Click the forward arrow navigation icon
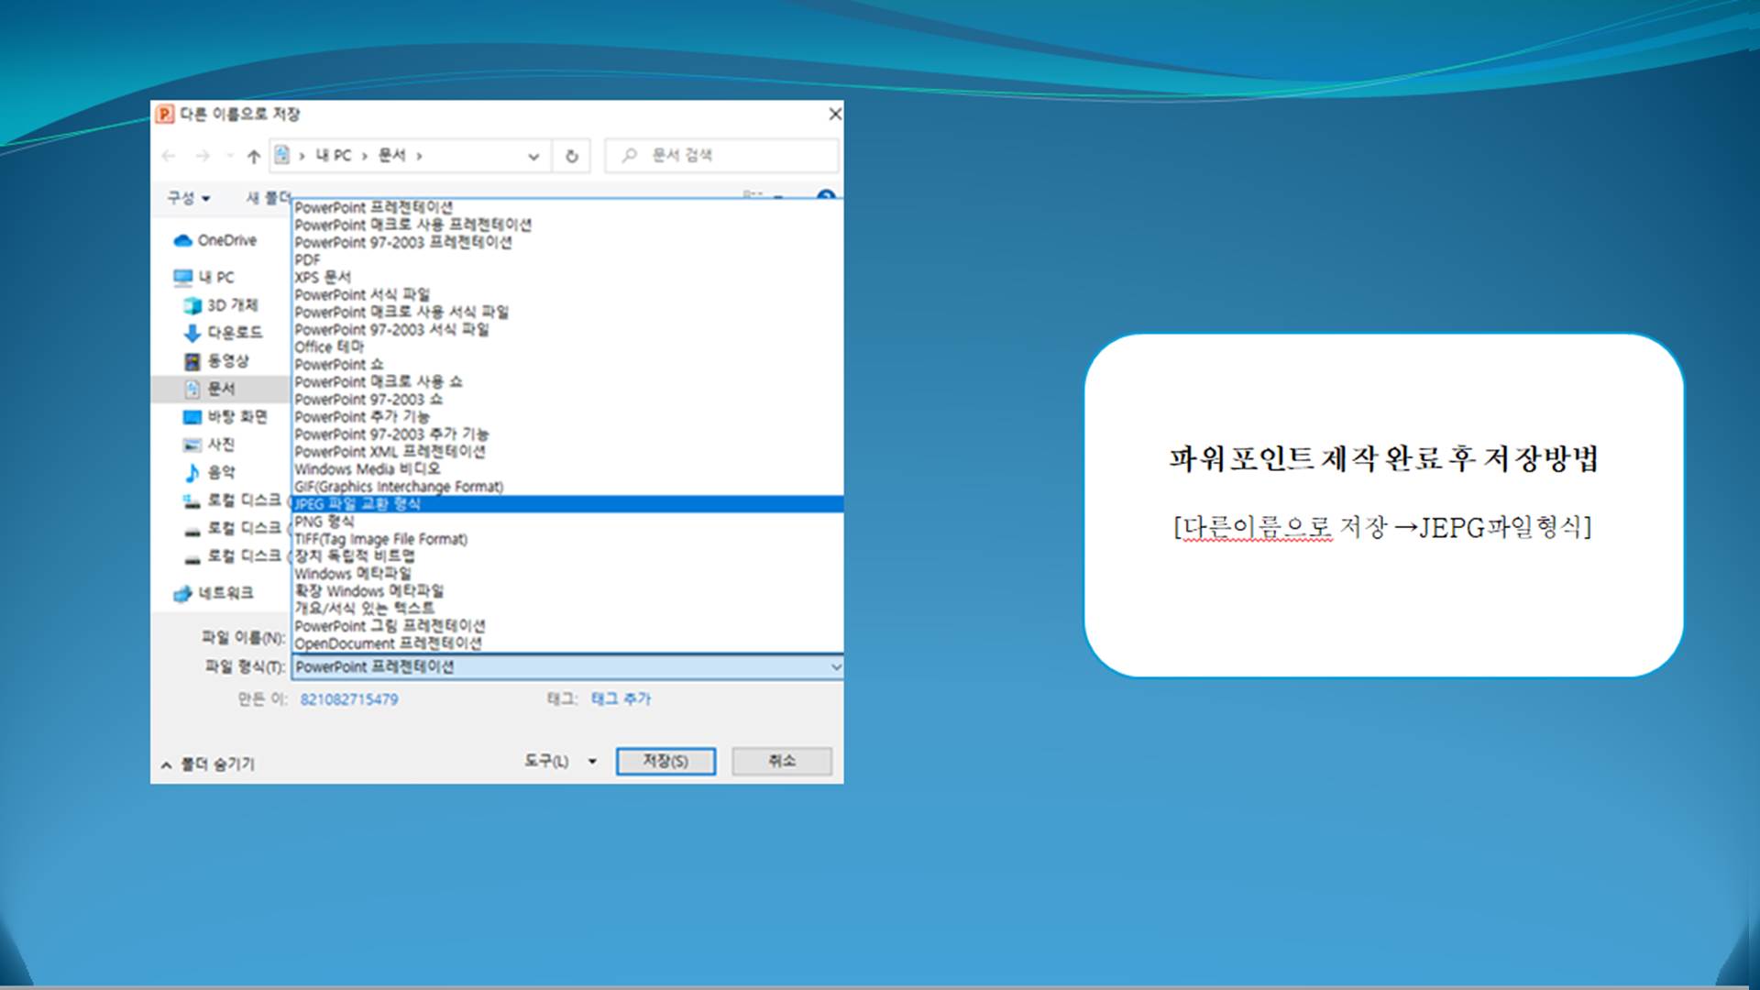Image resolution: width=1760 pixels, height=990 pixels. click(x=203, y=156)
